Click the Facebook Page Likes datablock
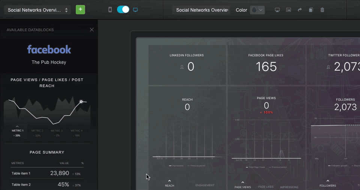360x190 pixels. tap(266, 64)
